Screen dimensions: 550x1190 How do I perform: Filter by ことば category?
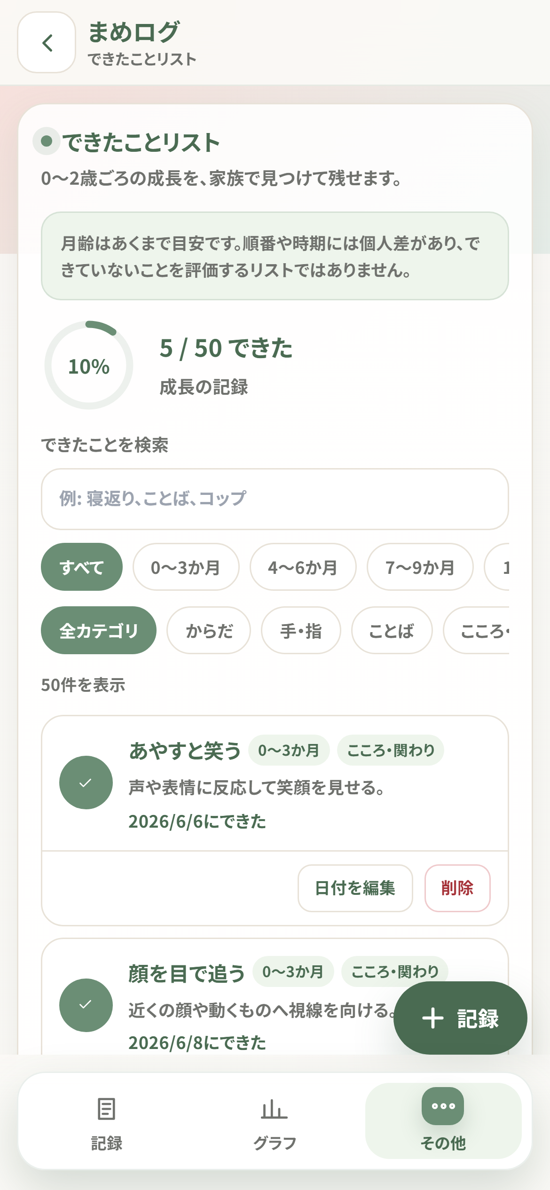click(x=392, y=630)
